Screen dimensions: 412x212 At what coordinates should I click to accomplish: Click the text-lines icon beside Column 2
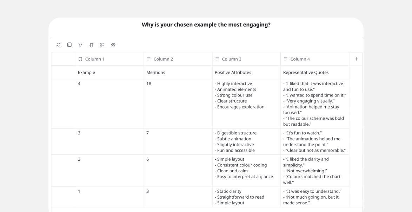pyautogui.click(x=149, y=59)
